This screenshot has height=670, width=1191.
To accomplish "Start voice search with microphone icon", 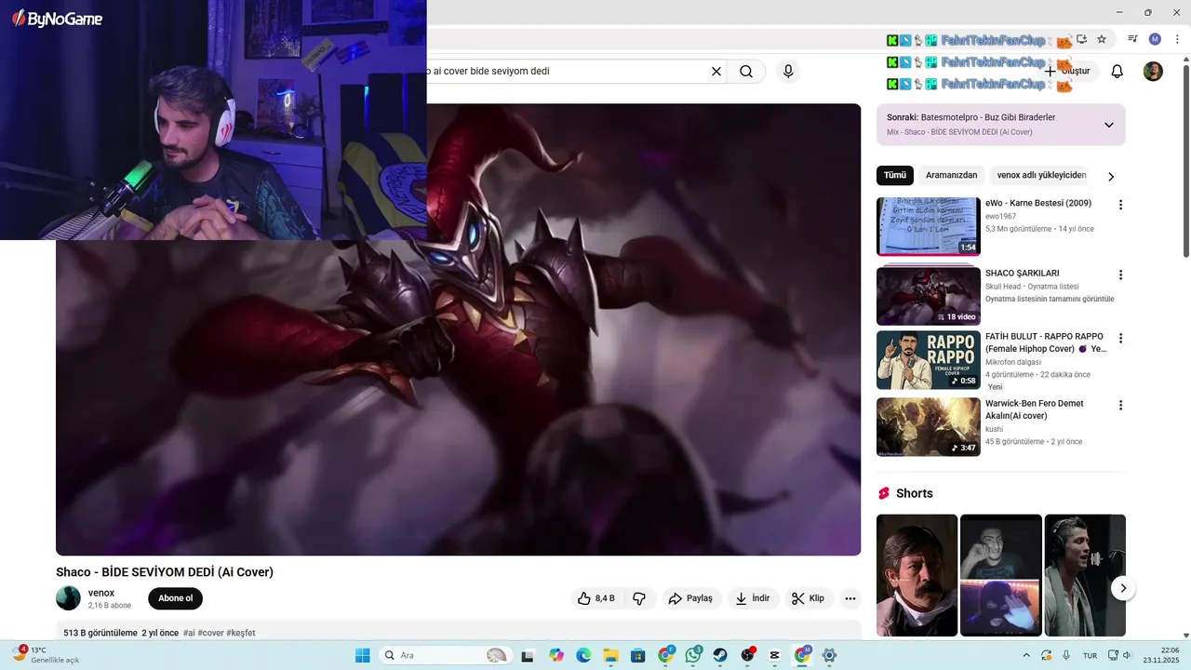I will (788, 72).
